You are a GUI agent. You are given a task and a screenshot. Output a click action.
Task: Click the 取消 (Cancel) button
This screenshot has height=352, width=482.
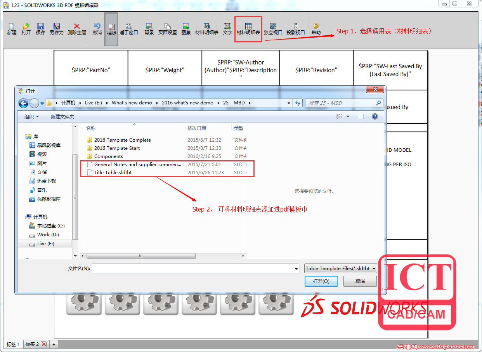coord(360,281)
